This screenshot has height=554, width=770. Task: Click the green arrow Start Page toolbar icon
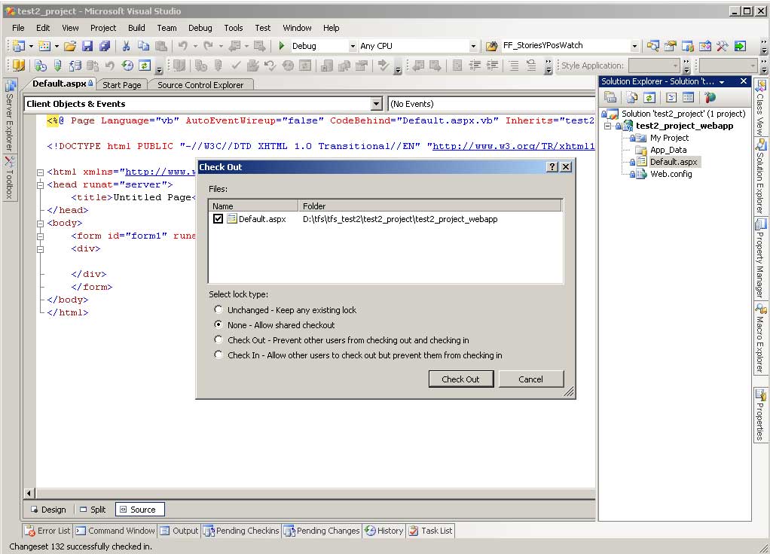click(740, 46)
